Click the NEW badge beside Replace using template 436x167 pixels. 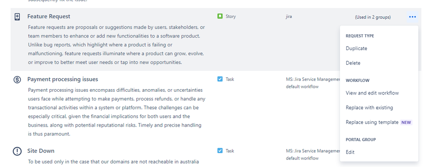(406, 122)
